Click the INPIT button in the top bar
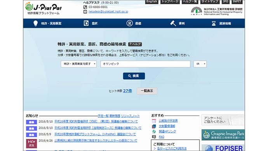Image resolution: width=268 pixels, height=151 pixels. pyautogui.click(x=237, y=2)
